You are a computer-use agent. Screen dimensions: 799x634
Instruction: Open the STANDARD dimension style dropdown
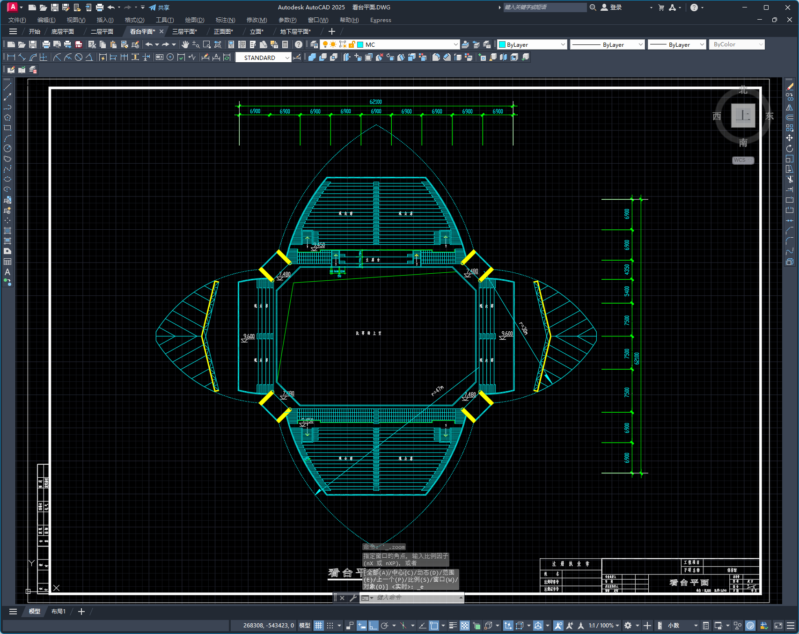pos(287,58)
